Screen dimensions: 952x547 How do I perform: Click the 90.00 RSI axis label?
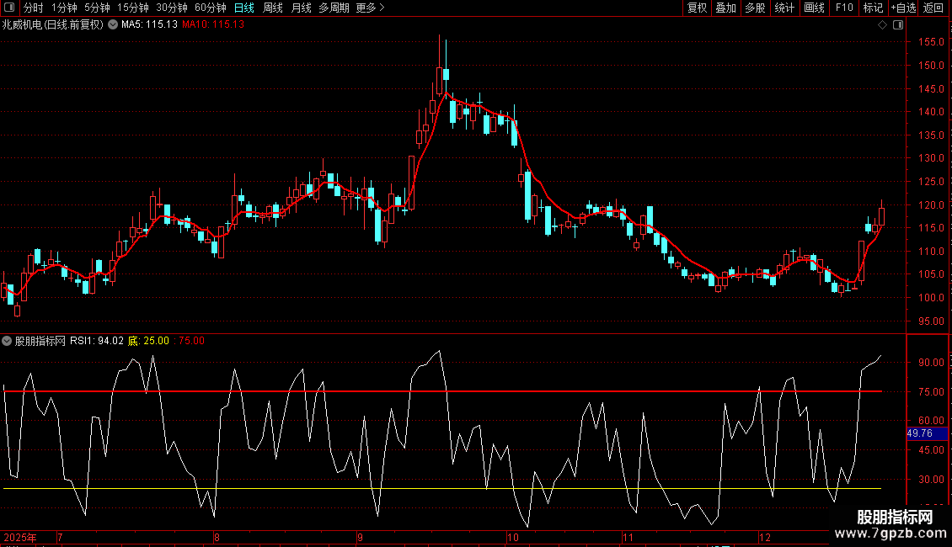[931, 363]
